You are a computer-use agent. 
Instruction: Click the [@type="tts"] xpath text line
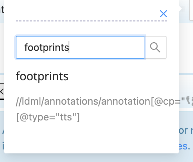point(48,117)
